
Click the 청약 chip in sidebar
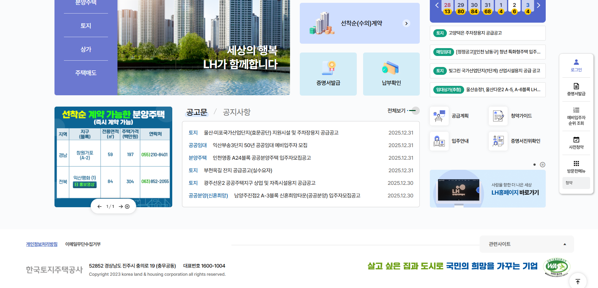tap(576, 183)
